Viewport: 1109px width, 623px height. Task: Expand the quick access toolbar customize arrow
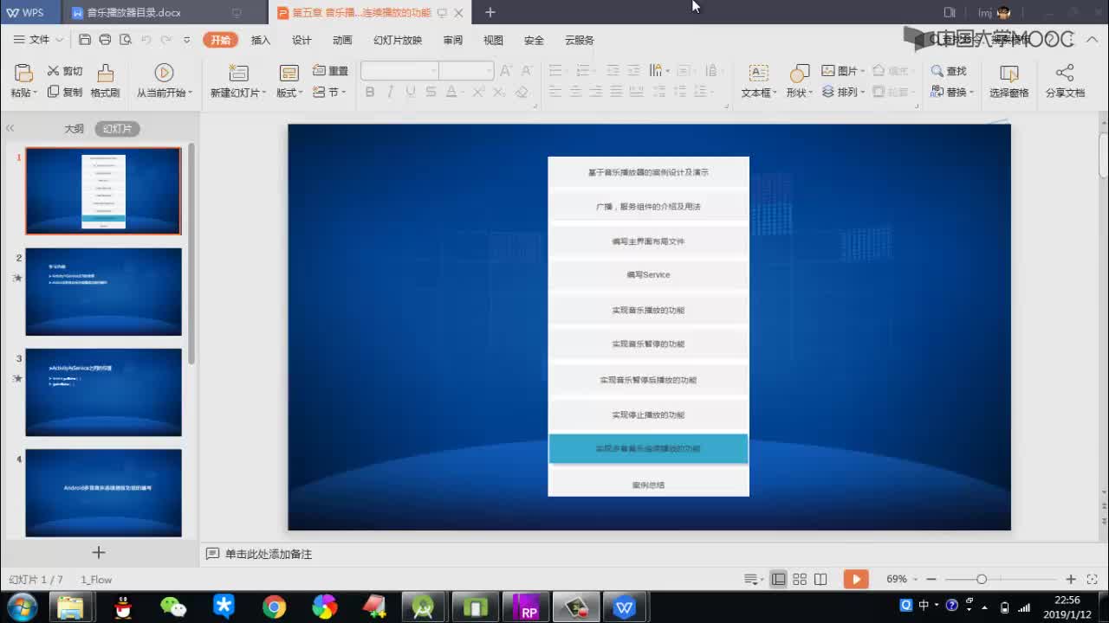coord(187,40)
